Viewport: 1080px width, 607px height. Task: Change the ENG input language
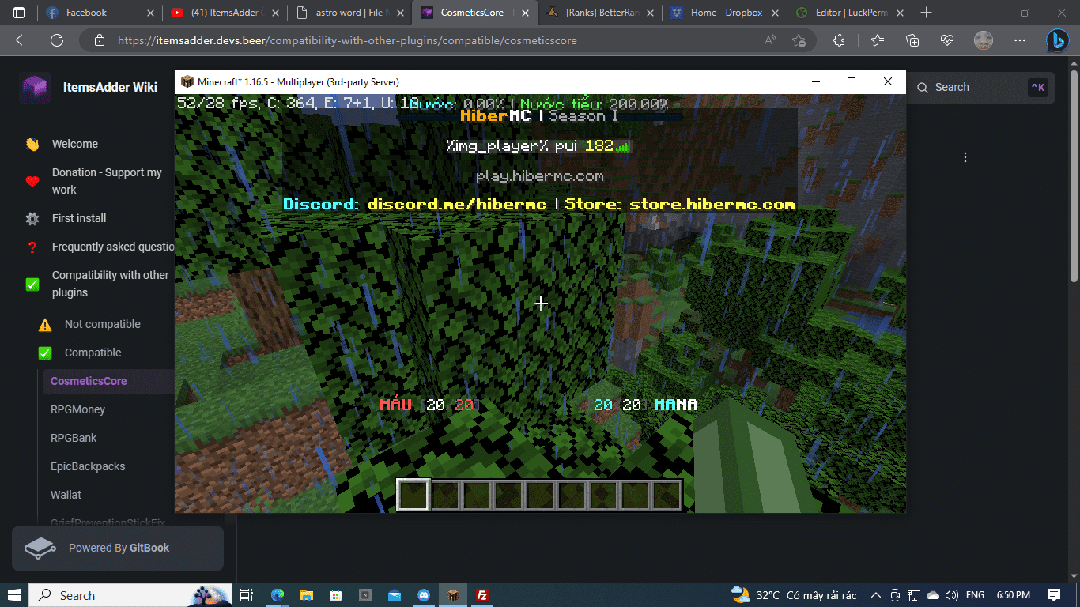(x=976, y=595)
